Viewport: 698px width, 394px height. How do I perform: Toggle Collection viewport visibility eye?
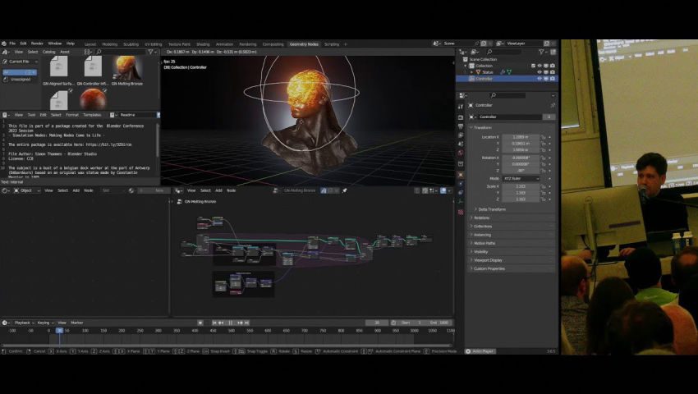coord(540,66)
